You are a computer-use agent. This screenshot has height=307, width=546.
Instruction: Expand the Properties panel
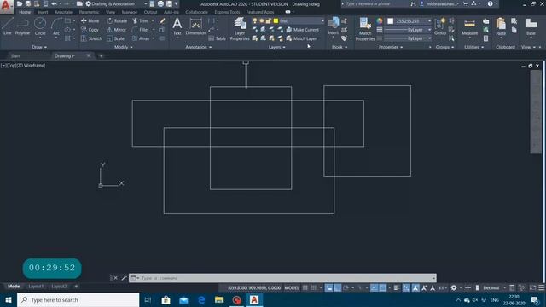(x=391, y=47)
